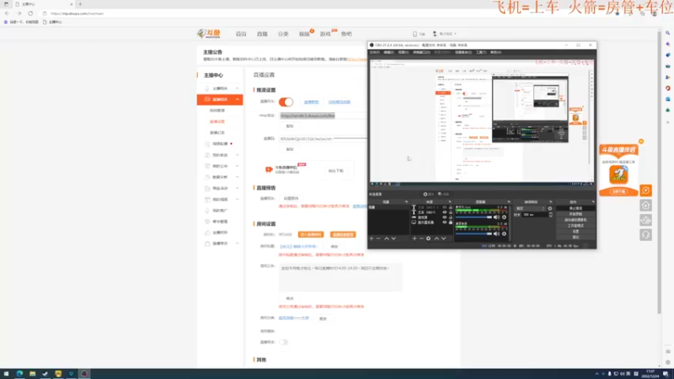The height and width of the screenshot is (379, 674).
Task: Expand the 数据分析 sidebar section
Action: pos(238,177)
